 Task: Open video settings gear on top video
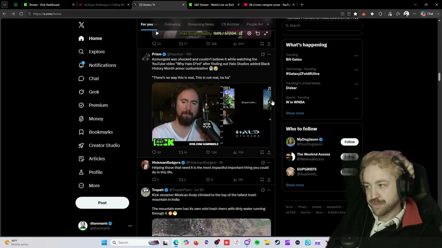(249, 33)
